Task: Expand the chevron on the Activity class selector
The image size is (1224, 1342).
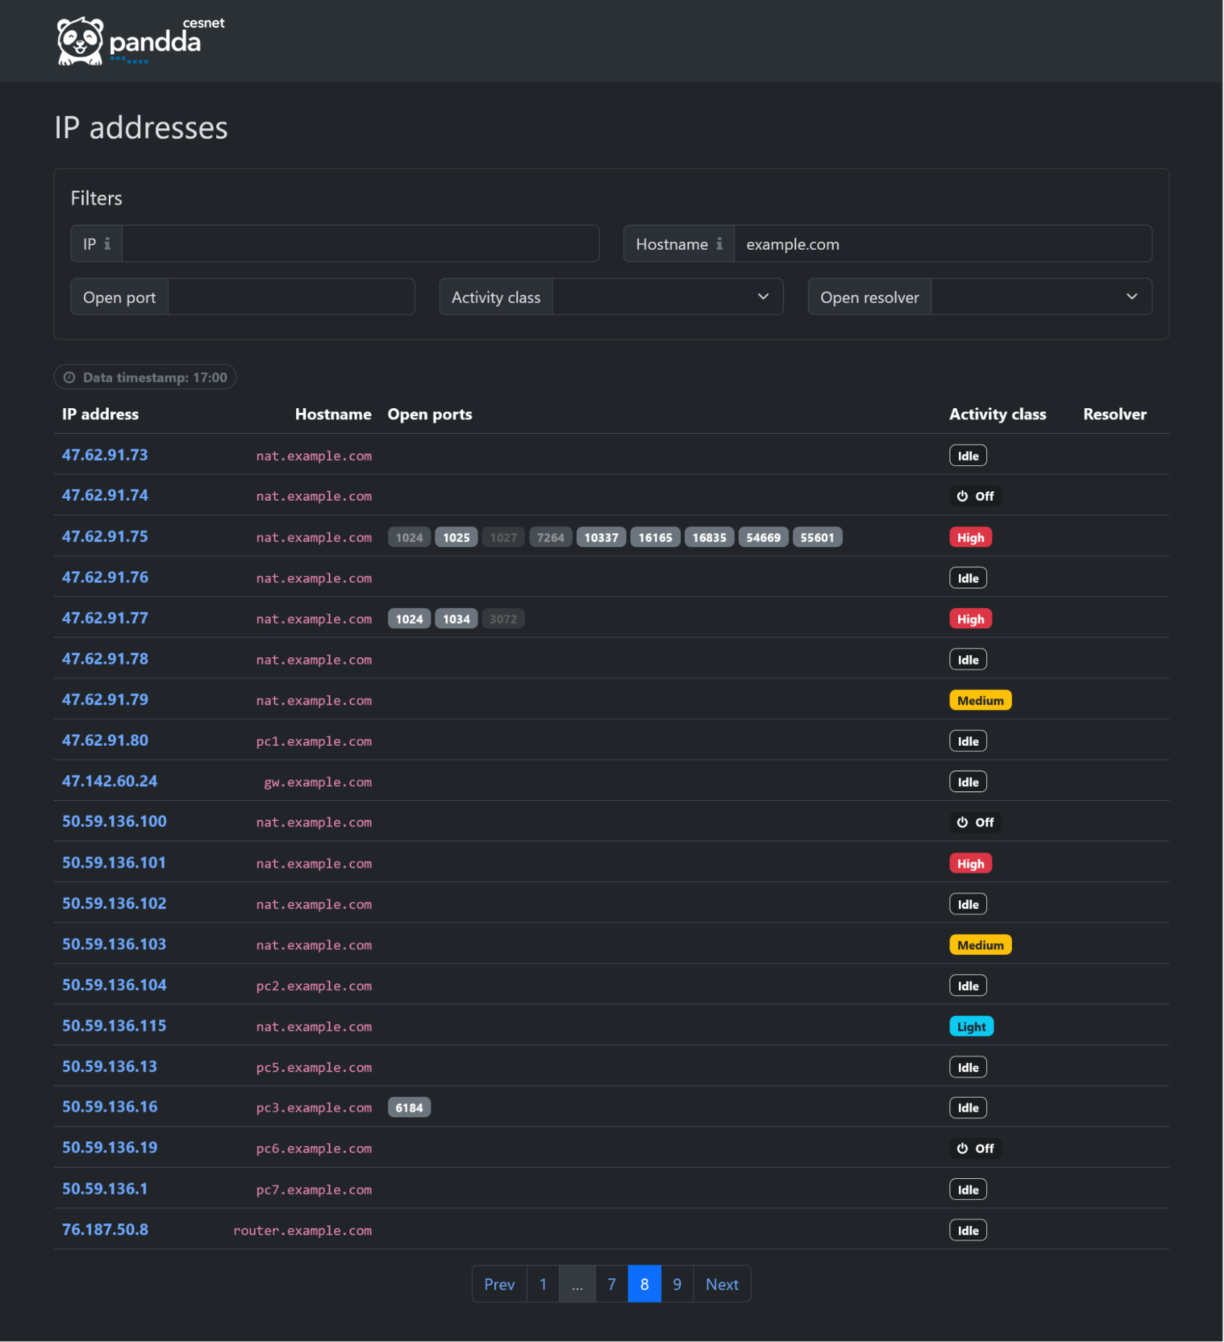Action: [x=762, y=297]
